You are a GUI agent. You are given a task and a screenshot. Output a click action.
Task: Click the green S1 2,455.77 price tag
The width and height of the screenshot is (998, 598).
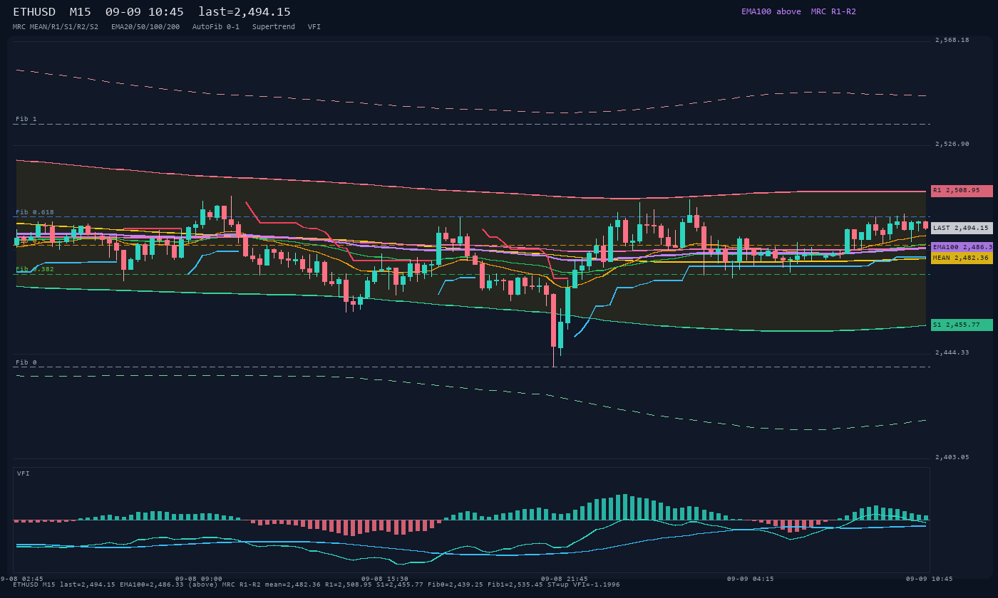[962, 325]
